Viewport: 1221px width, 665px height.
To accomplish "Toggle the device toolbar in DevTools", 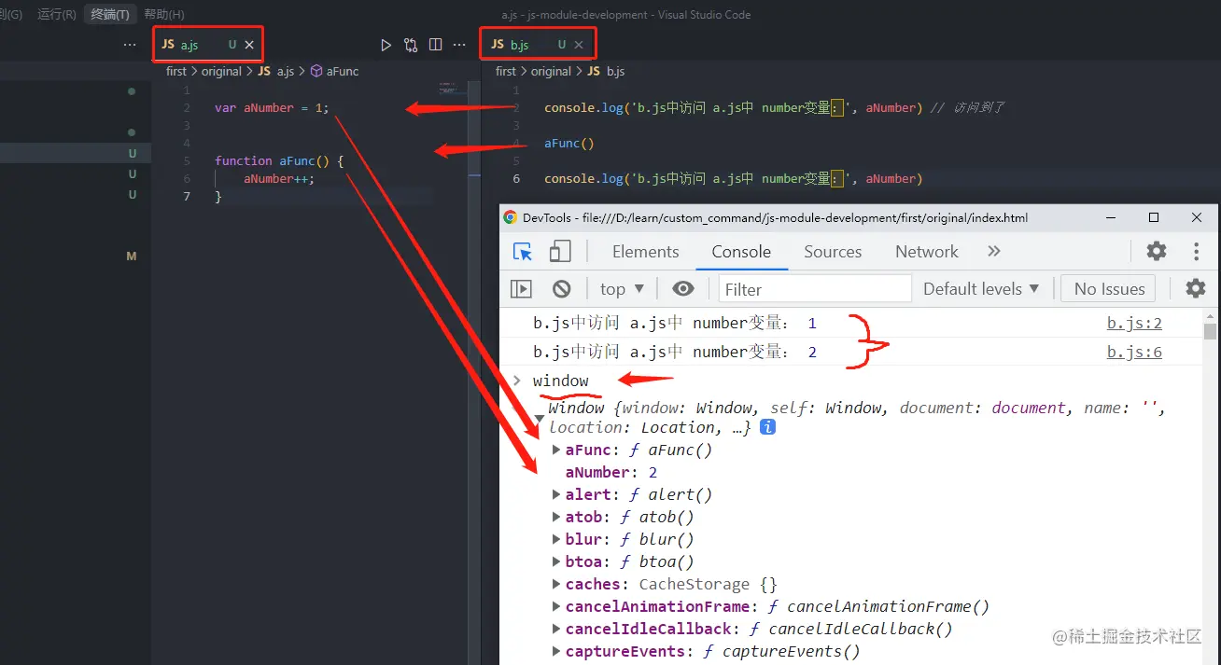I will click(x=560, y=252).
